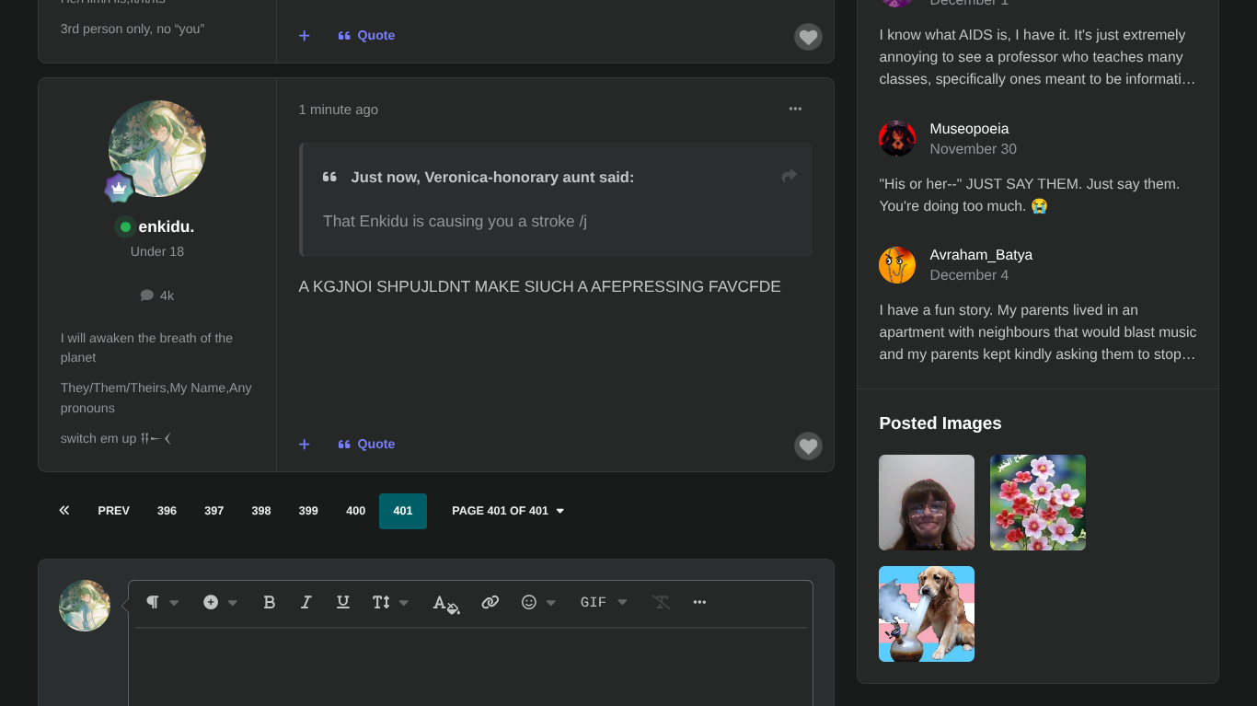The width and height of the screenshot is (1257, 706).
Task: Insert a link using the chain icon
Action: 490,602
